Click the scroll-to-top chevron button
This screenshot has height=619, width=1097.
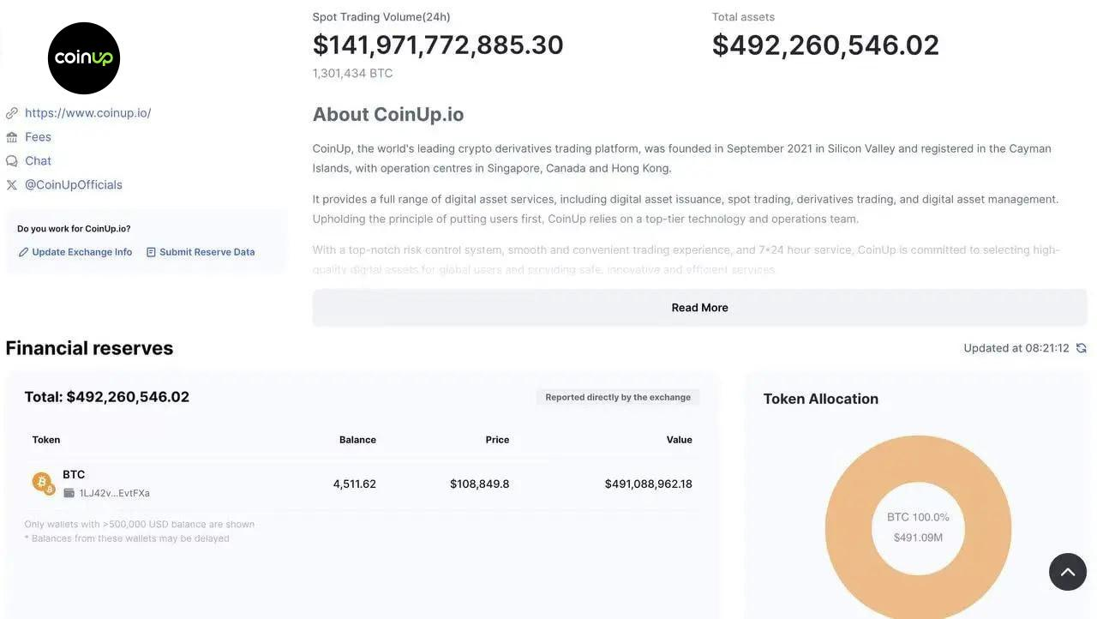point(1067,571)
